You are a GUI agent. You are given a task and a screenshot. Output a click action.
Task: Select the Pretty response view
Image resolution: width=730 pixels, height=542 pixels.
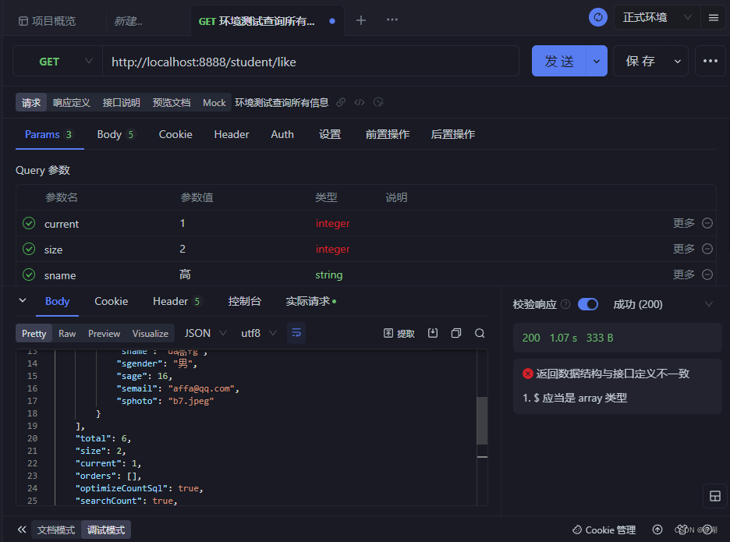34,334
